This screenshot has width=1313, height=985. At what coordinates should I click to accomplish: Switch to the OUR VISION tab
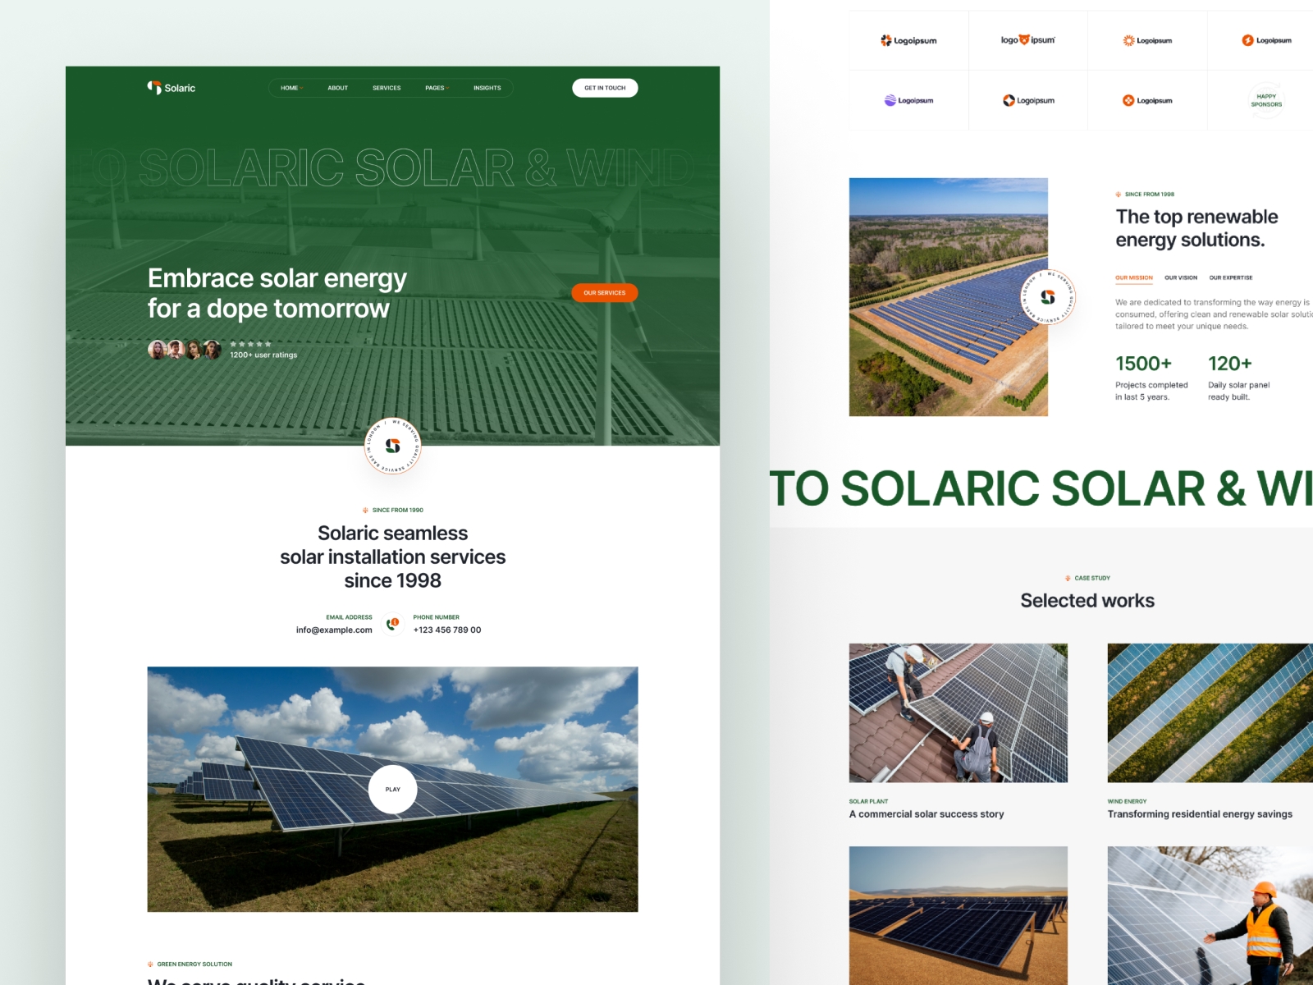(x=1181, y=277)
